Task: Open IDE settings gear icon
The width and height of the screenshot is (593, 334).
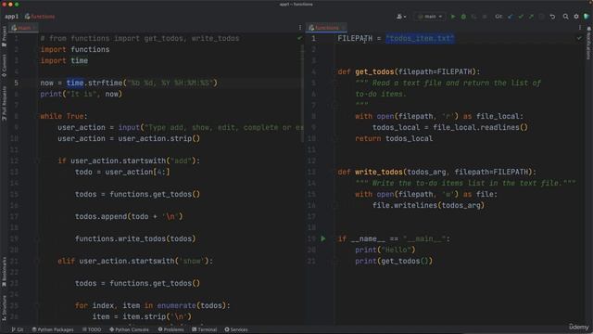Action: (576, 17)
